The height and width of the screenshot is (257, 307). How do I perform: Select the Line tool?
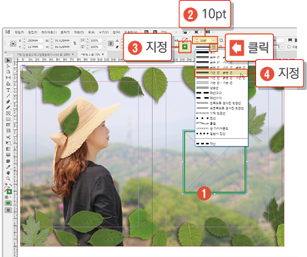pyautogui.click(x=8, y=96)
